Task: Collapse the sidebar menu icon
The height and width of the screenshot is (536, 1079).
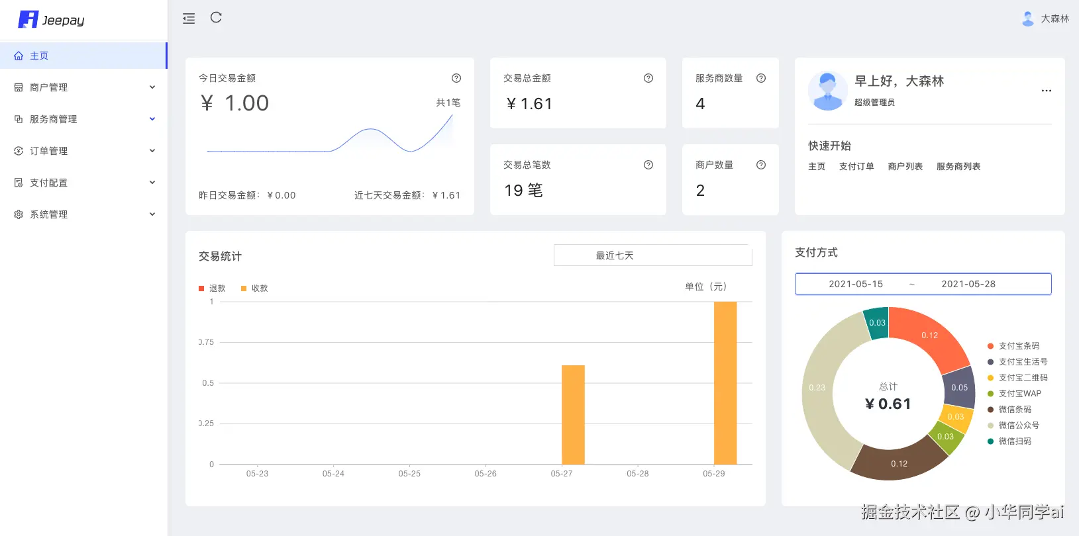Action: pos(189,19)
